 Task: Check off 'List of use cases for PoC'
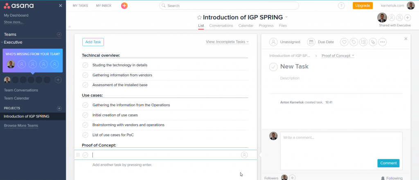pos(85,135)
